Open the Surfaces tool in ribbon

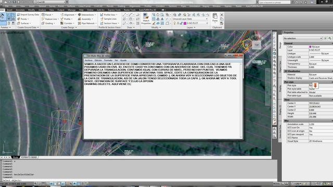coord(24,23)
